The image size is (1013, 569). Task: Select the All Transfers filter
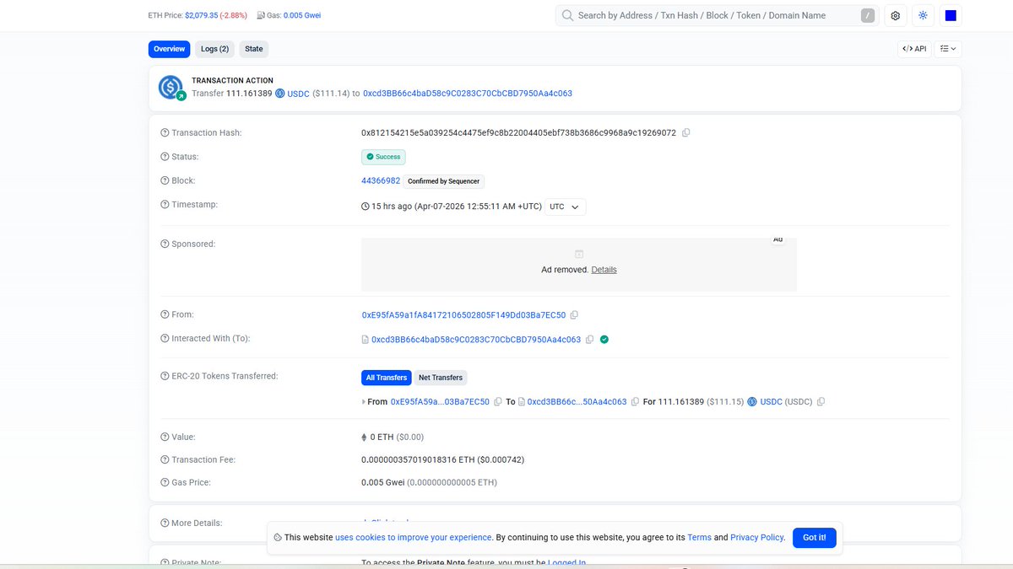tap(387, 378)
